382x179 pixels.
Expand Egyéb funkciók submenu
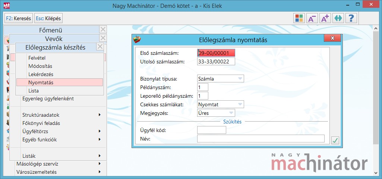61,140
